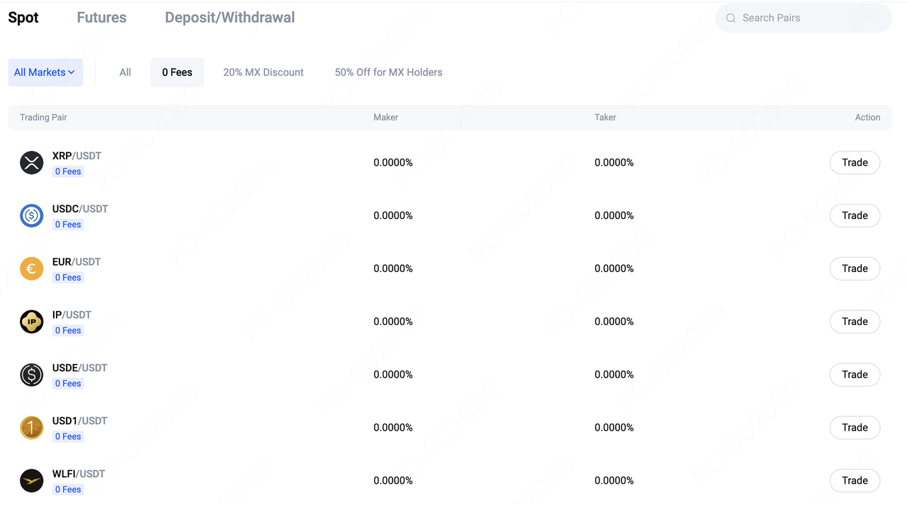
Task: Click the XRP/USDT maker fee value
Action: coord(393,163)
